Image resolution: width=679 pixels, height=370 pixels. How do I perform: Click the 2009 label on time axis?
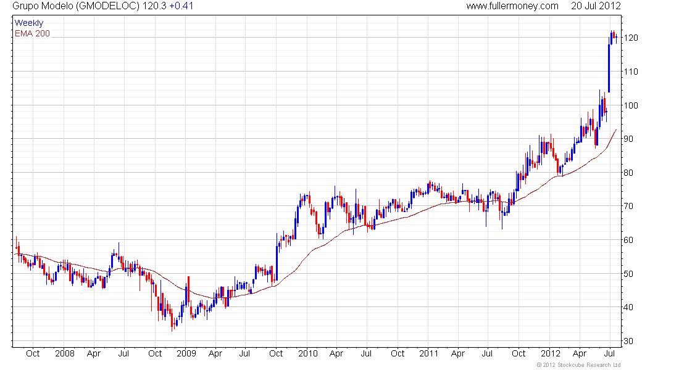pos(186,353)
